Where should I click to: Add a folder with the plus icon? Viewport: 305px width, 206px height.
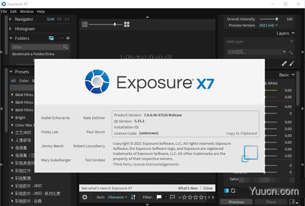(68, 38)
